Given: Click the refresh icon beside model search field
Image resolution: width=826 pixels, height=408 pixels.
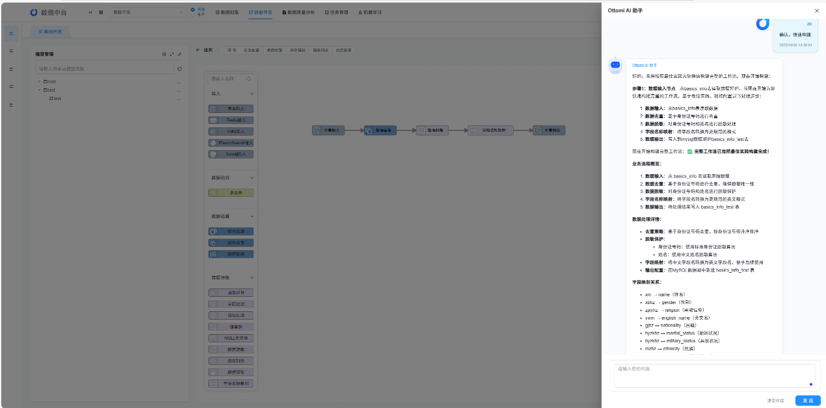Looking at the screenshot, I should (180, 68).
